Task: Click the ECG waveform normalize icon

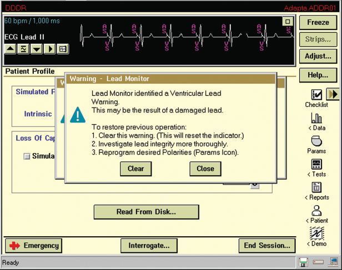Action: (x=23, y=49)
